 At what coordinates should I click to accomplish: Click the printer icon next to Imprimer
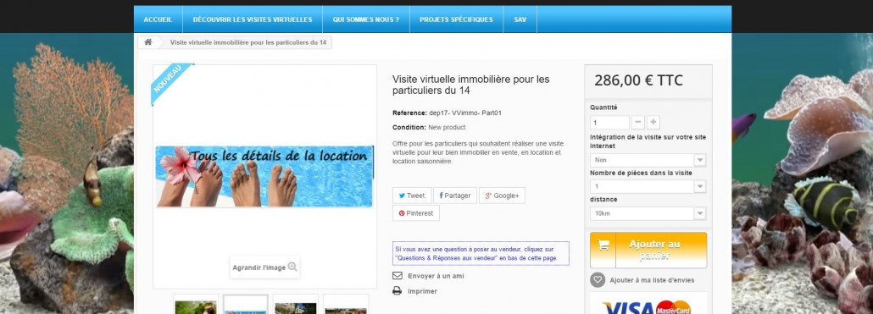(397, 290)
